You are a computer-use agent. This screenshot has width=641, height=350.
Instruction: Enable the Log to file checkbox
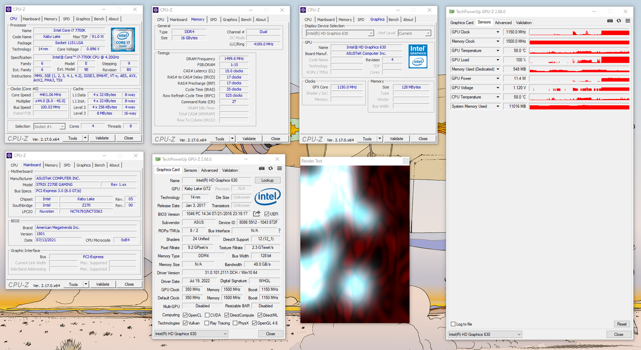coord(454,324)
